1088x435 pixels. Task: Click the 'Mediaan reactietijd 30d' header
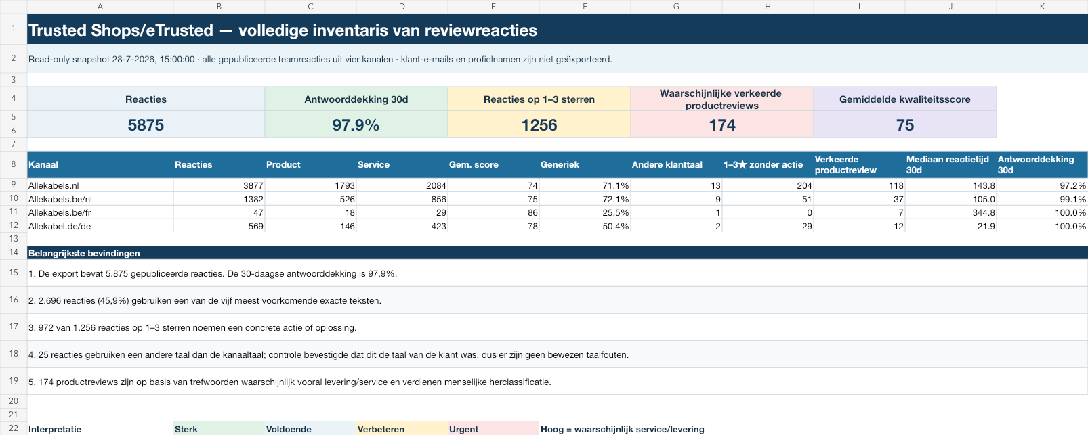coord(950,164)
